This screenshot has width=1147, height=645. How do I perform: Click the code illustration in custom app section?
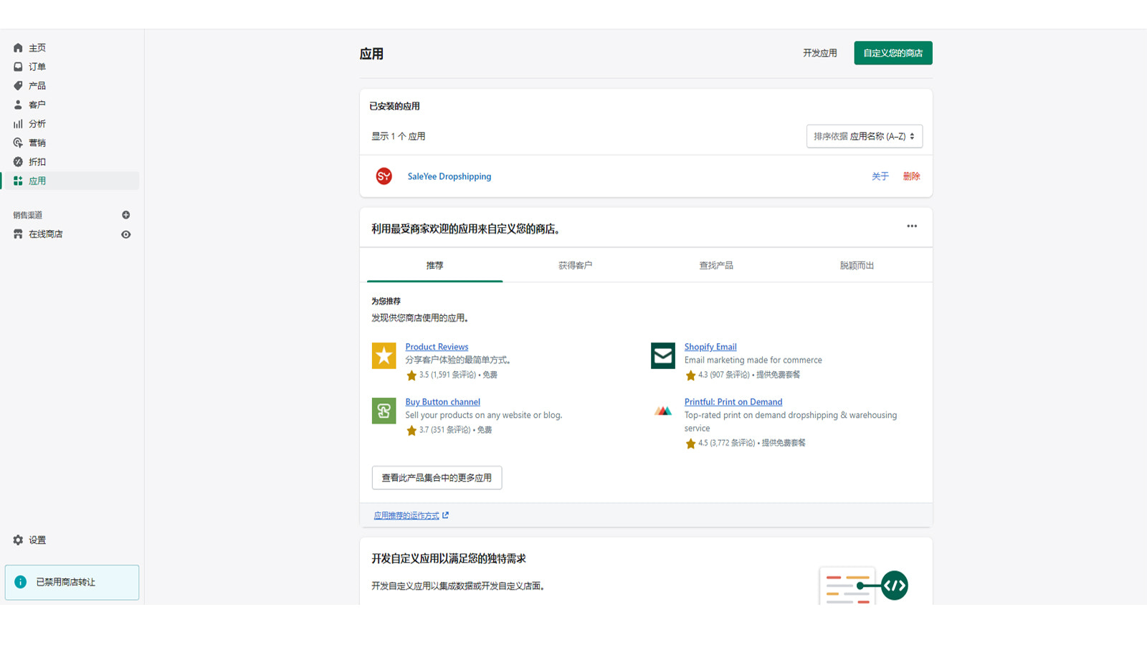pos(864,586)
